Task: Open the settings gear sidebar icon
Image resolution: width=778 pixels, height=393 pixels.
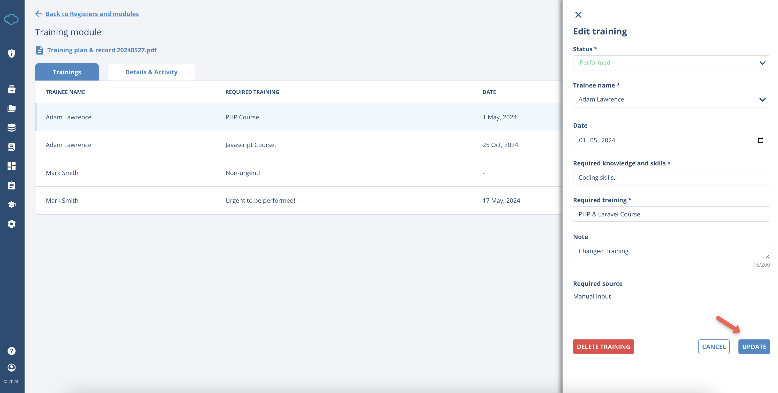Action: tap(11, 224)
